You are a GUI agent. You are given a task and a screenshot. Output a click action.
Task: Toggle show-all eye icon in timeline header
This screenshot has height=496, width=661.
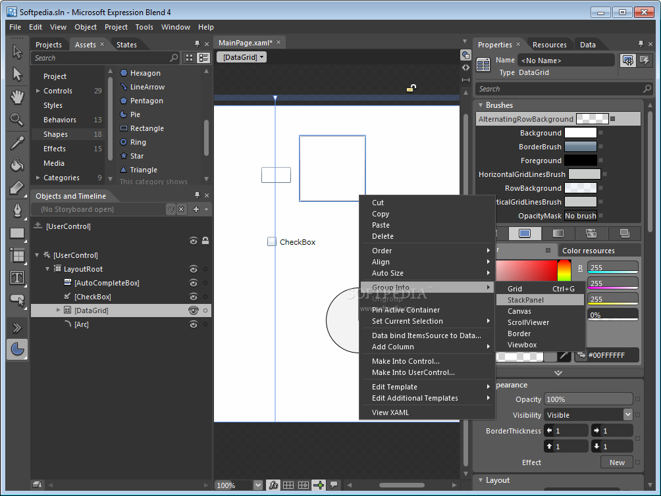[x=193, y=241]
